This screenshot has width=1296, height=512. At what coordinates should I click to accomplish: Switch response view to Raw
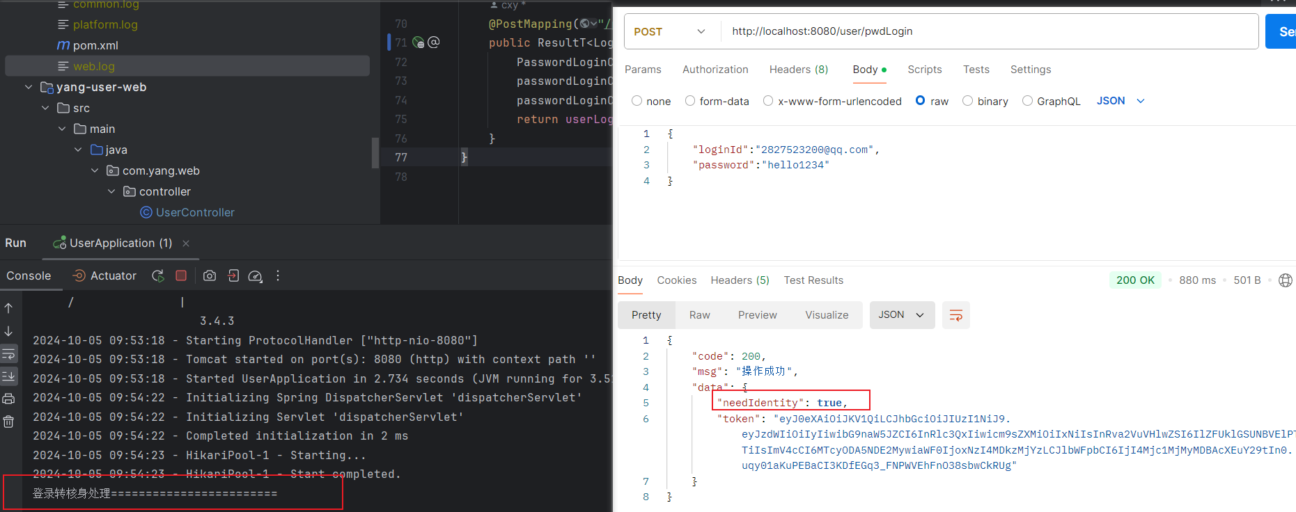click(x=699, y=315)
